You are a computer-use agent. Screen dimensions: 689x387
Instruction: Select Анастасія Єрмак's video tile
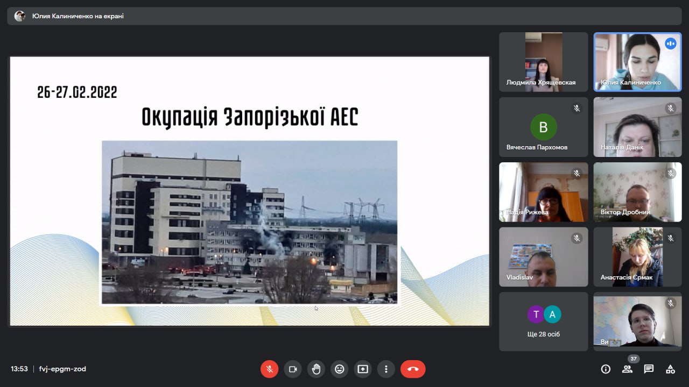pos(637,257)
